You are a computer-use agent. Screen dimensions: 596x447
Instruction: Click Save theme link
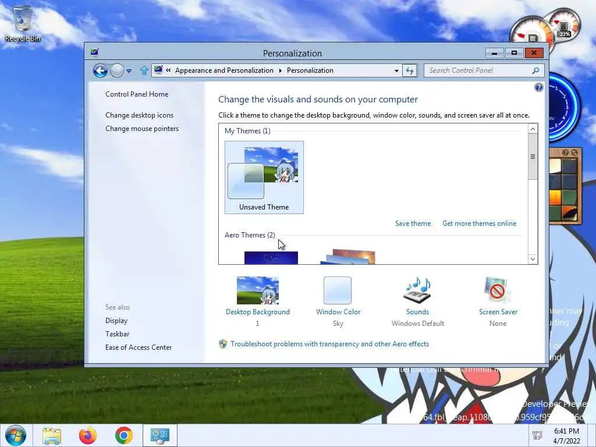(413, 223)
